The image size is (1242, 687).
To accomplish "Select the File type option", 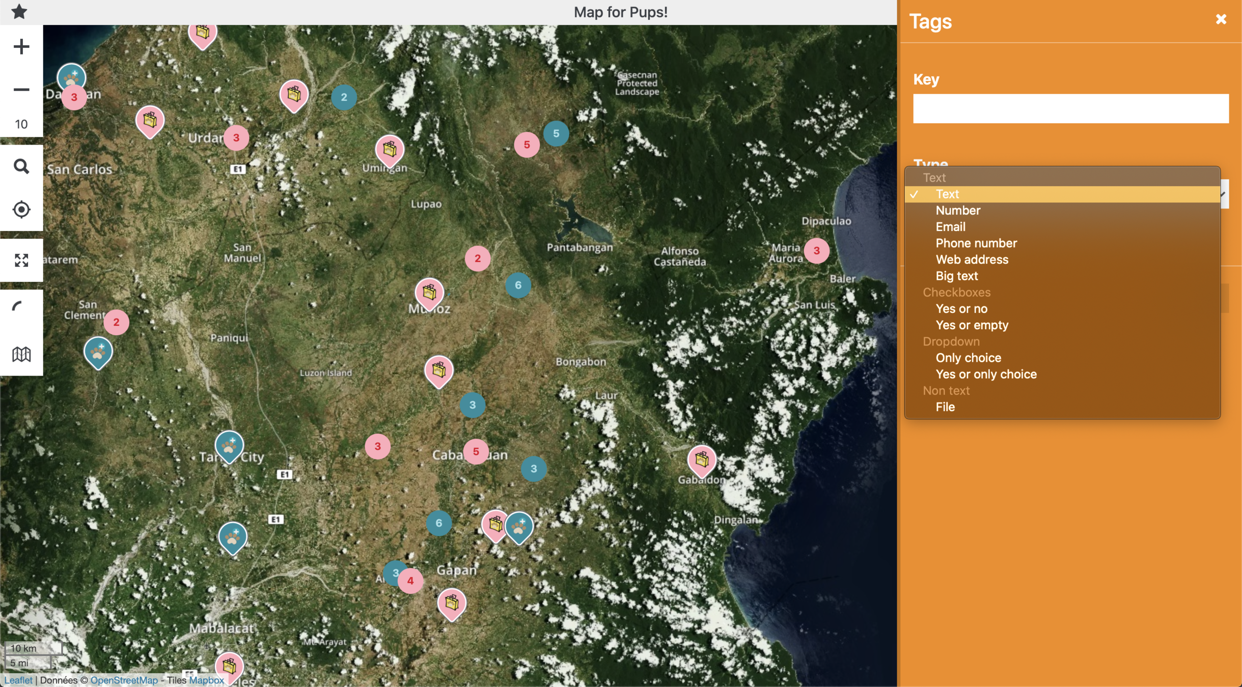I will 945,407.
